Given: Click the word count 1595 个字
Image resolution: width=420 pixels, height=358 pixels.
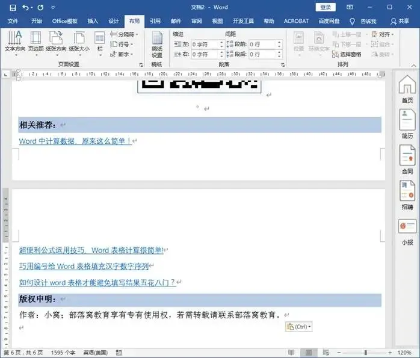Looking at the screenshot, I should click(x=63, y=353).
